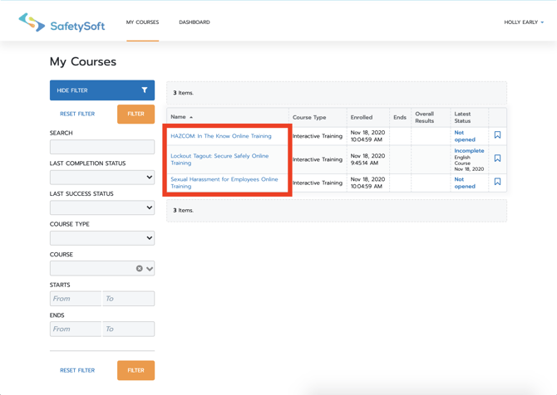Viewport: 557px width, 395px height.
Task: Open Holly Early user menu
Action: pyautogui.click(x=524, y=22)
